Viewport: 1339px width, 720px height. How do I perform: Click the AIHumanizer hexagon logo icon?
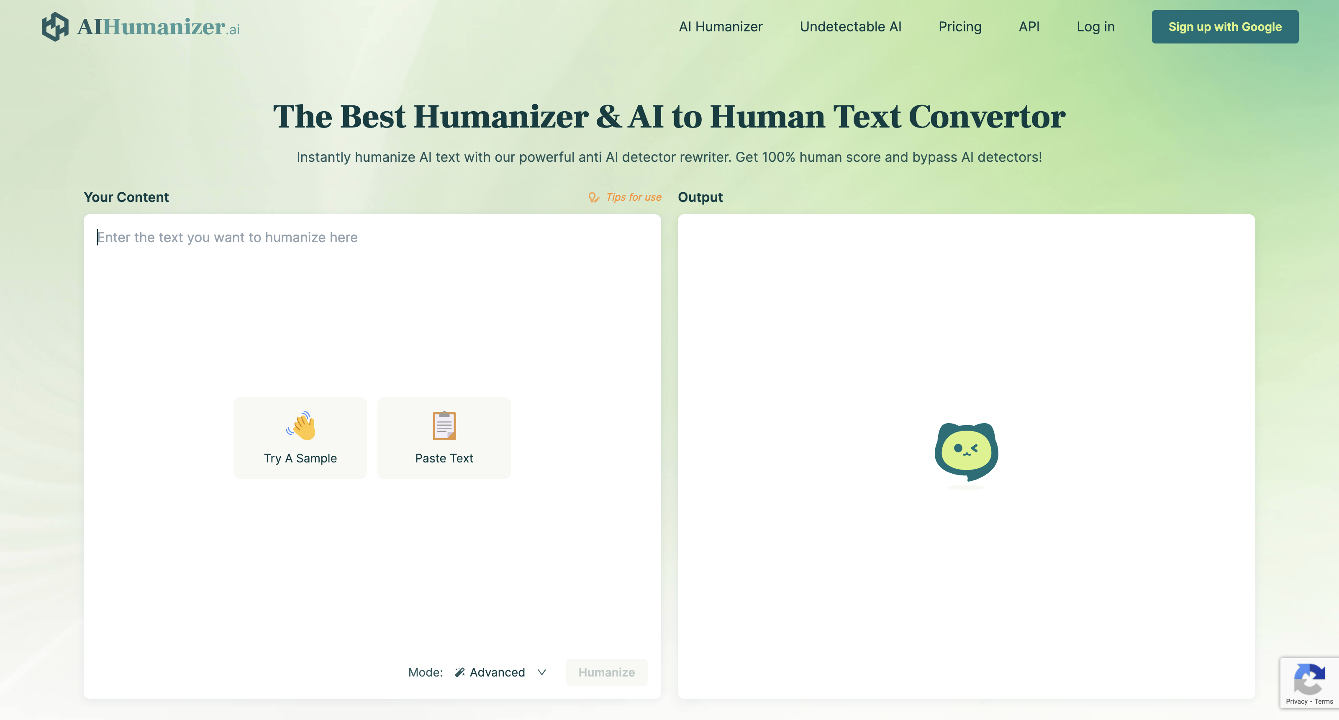click(x=55, y=26)
